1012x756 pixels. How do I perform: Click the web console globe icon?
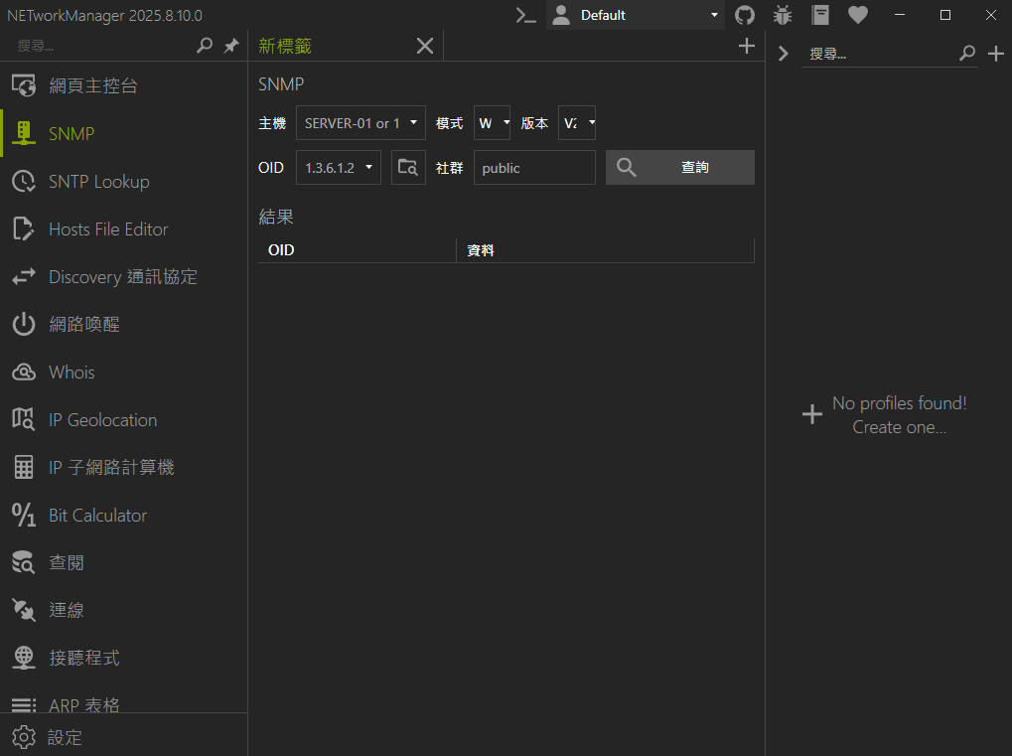tap(24, 85)
